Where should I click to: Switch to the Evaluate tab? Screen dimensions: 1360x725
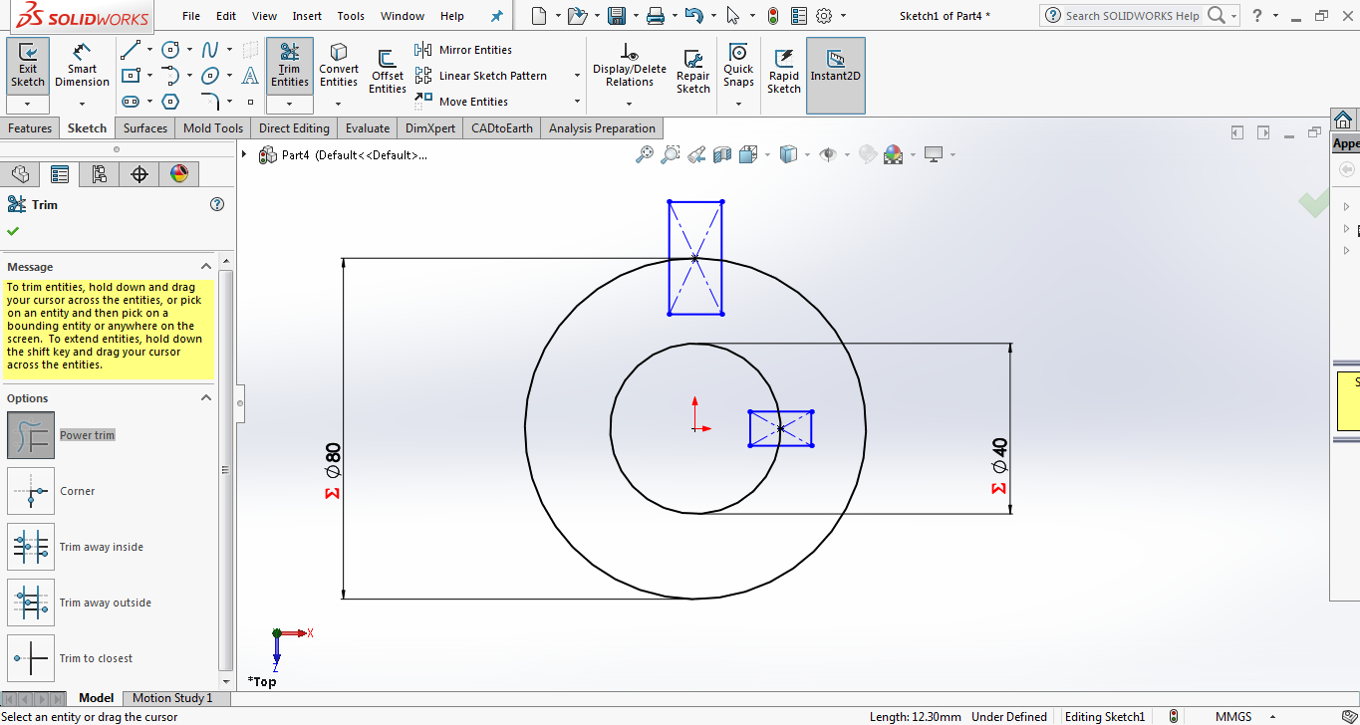[368, 128]
